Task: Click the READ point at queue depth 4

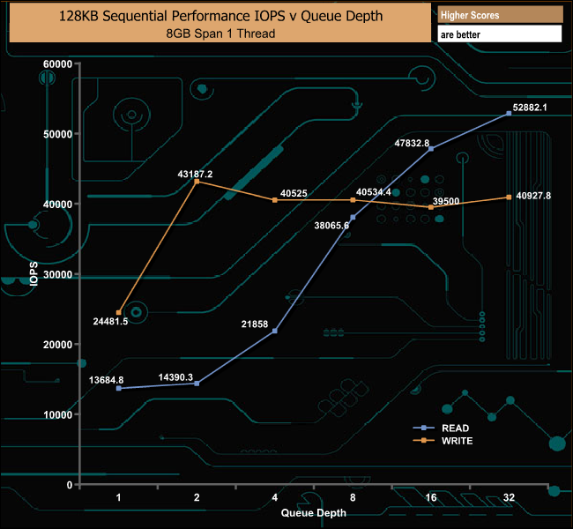Action: click(x=275, y=331)
